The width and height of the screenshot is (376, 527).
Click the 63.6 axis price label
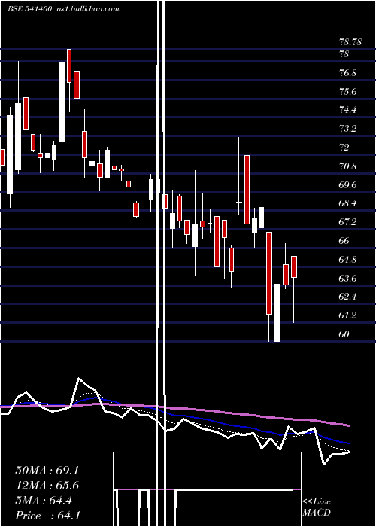click(x=347, y=279)
